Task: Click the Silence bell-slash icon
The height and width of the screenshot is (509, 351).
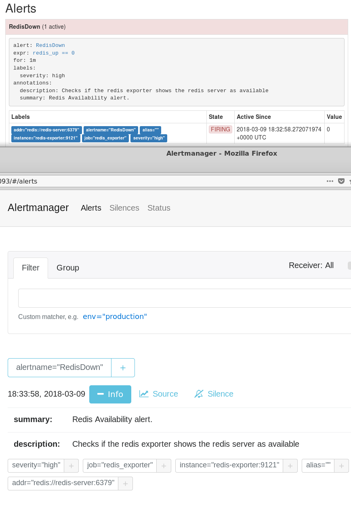Action: pos(199,394)
